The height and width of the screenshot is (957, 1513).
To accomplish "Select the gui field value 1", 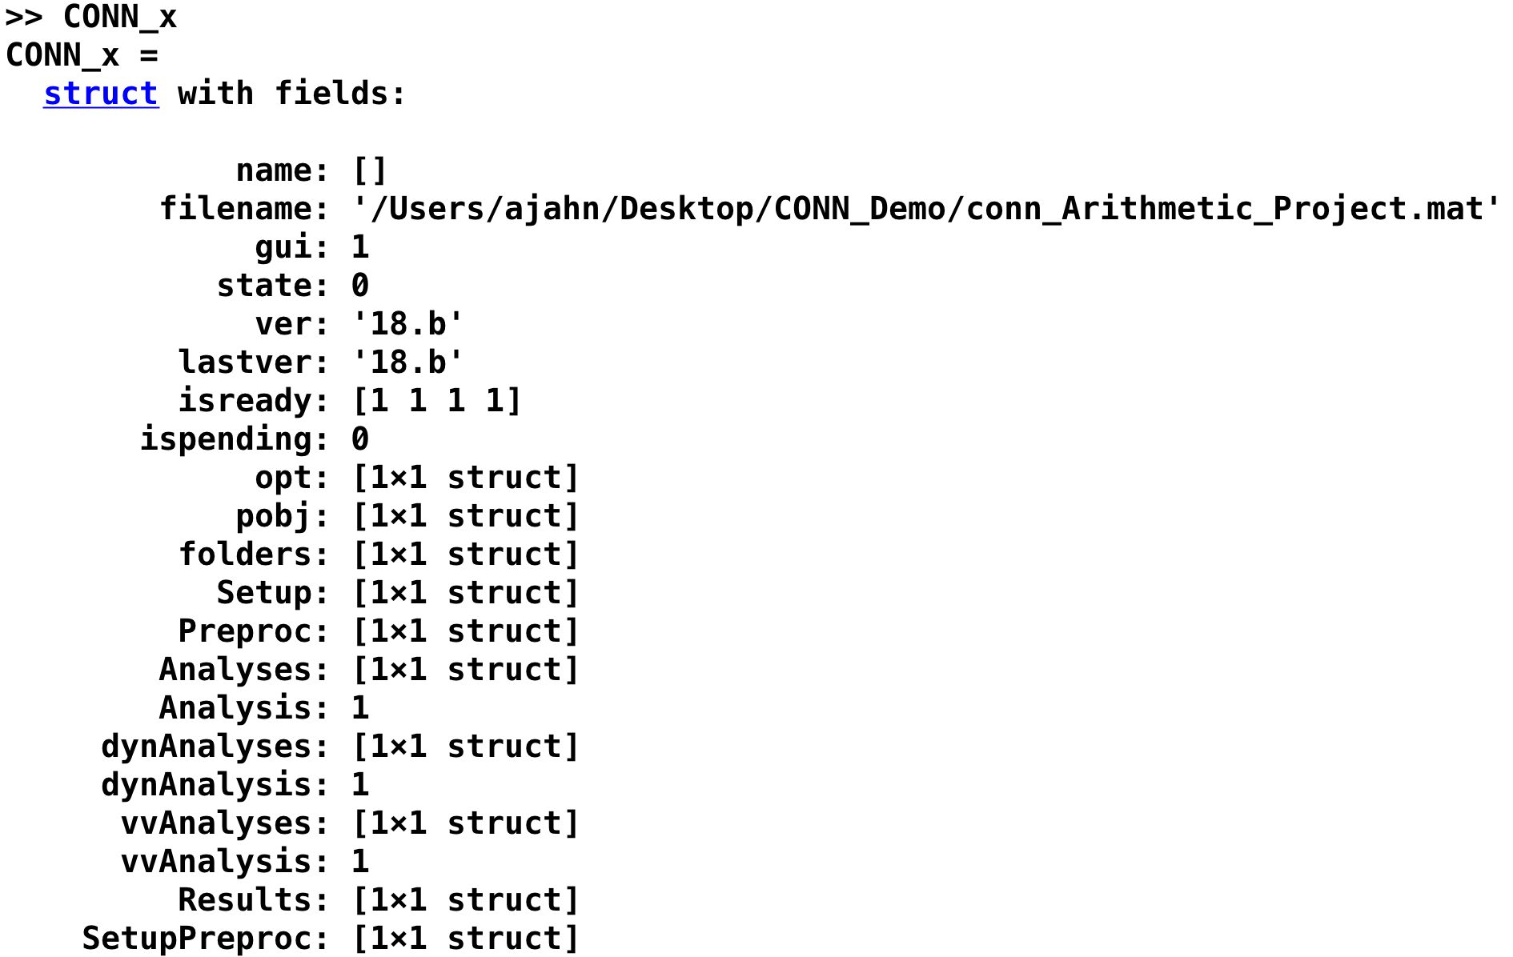I will click(x=360, y=247).
